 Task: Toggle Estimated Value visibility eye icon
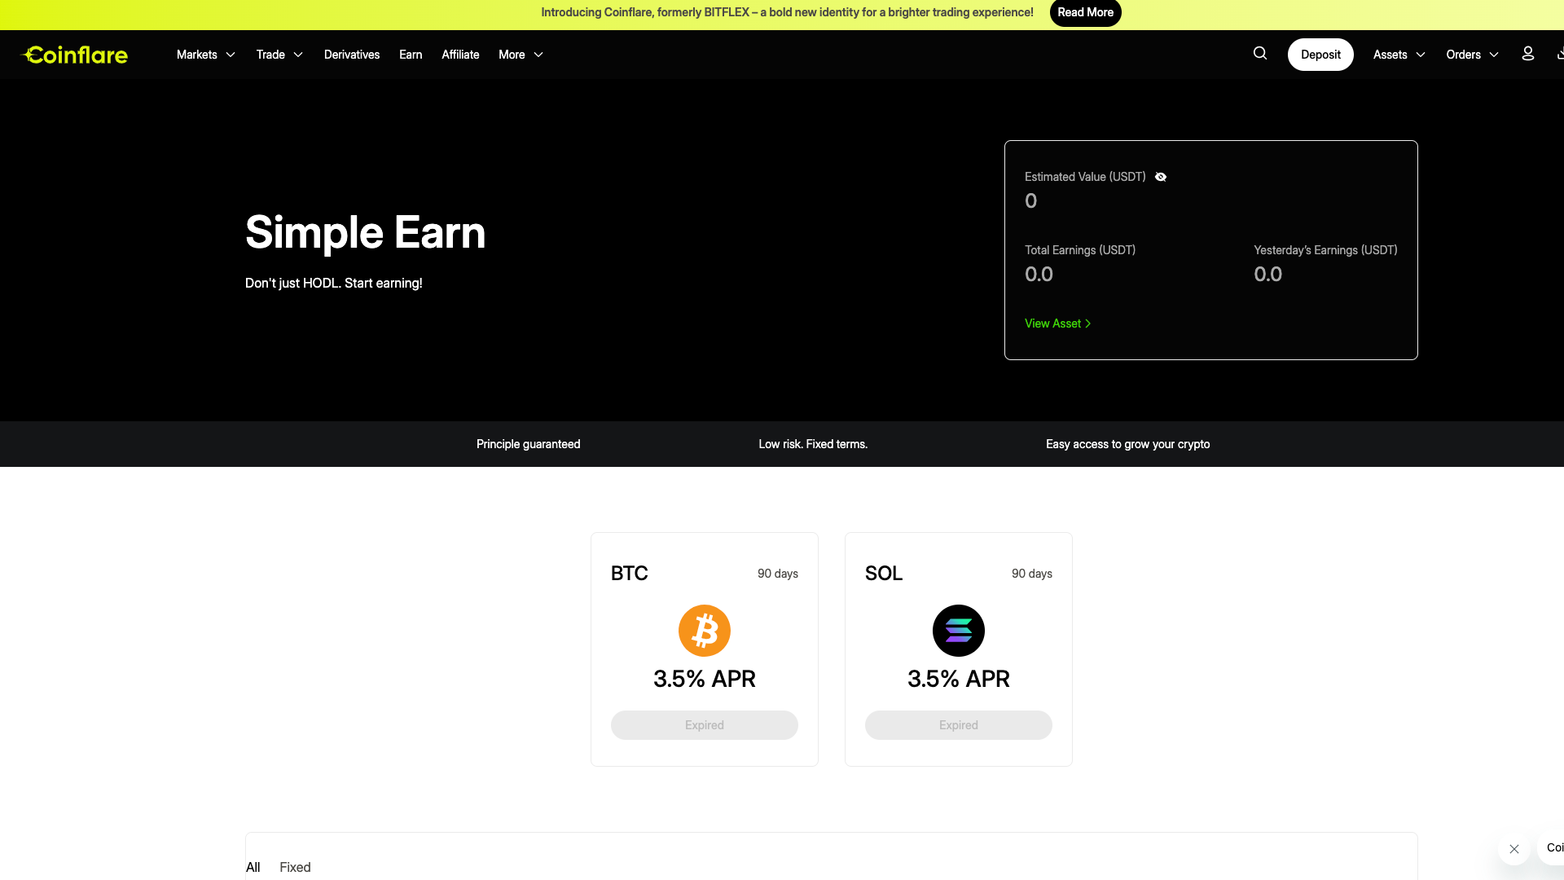(1161, 177)
